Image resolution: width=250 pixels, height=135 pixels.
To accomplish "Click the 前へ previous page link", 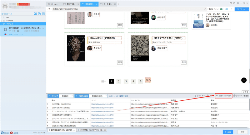I will click(104, 81).
